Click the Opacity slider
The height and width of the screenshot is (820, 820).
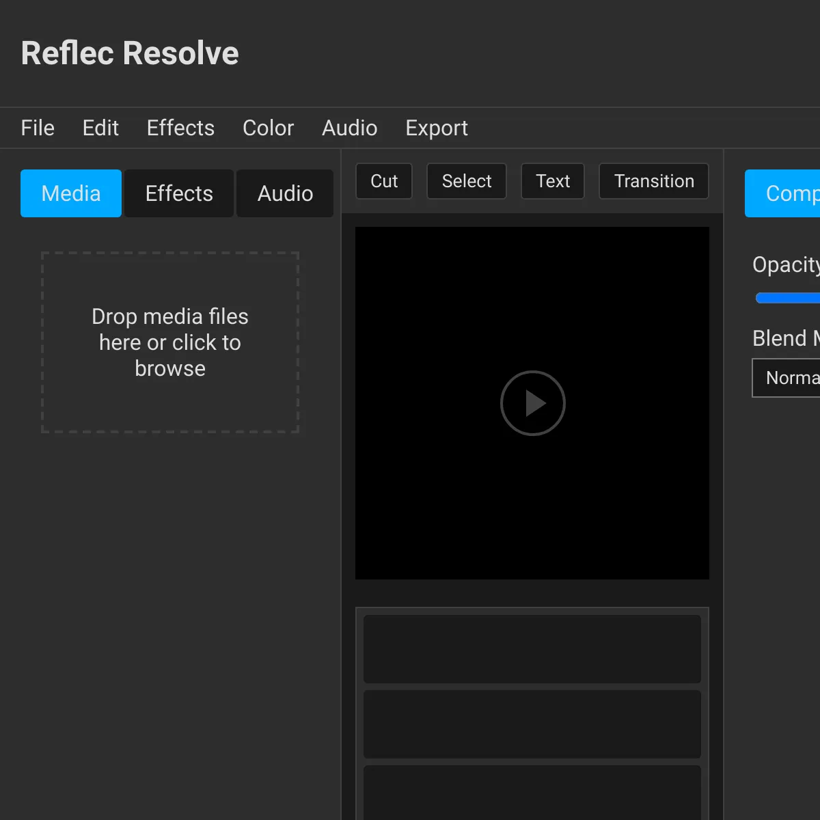tap(788, 298)
